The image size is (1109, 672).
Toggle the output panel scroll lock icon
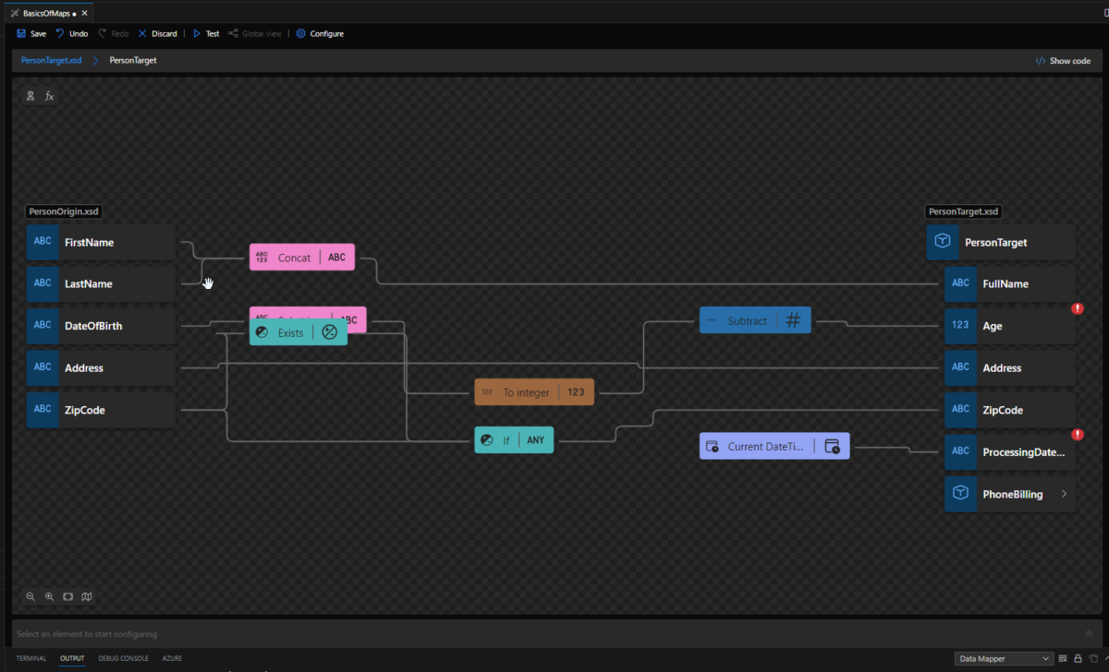[x=1078, y=658]
